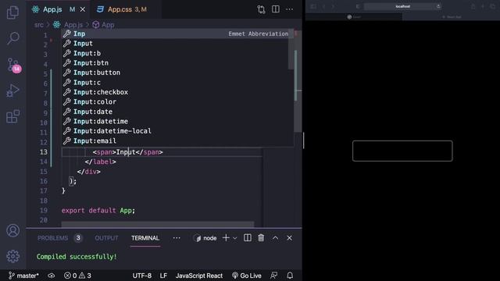The height and width of the screenshot is (281, 500).
Task: Select the node terminal profile
Action: pyautogui.click(x=205, y=238)
